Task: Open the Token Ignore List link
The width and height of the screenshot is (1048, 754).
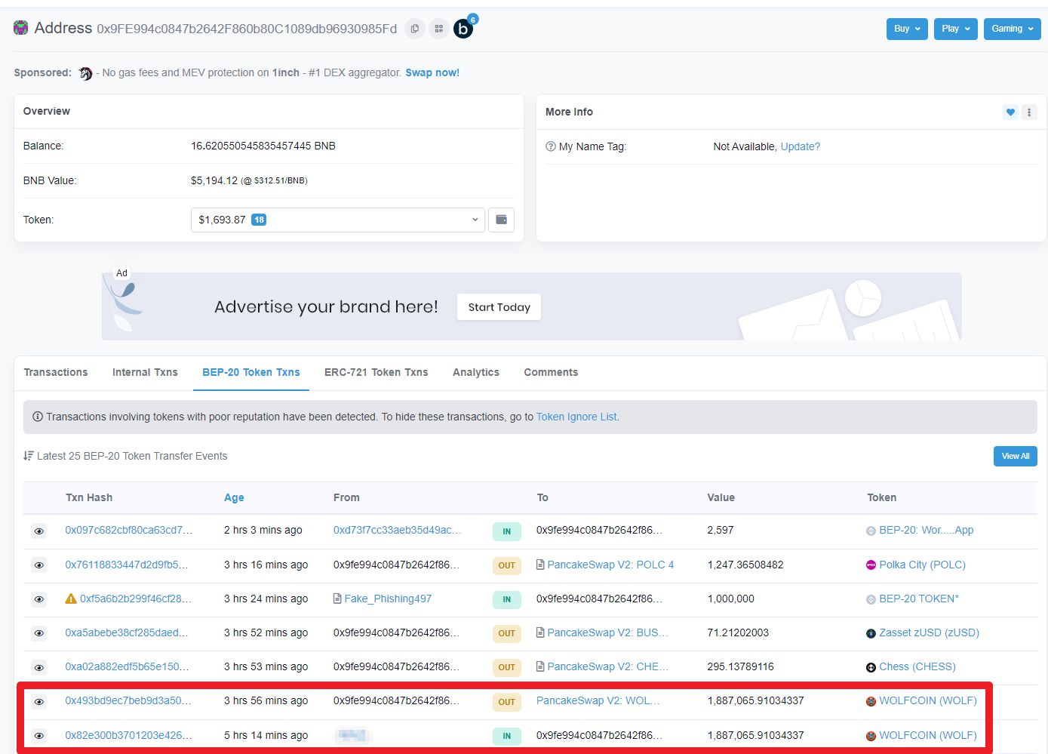Action: point(576,417)
